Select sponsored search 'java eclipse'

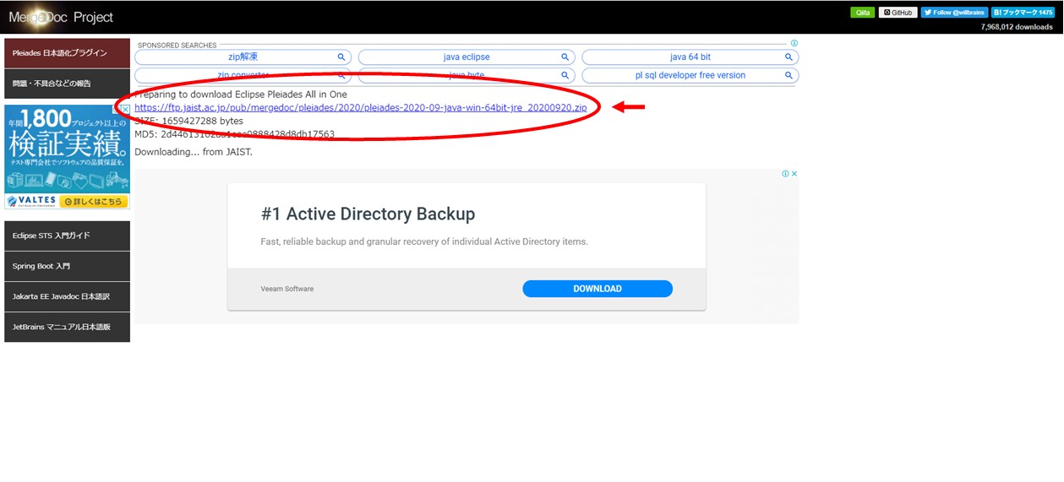coord(467,57)
